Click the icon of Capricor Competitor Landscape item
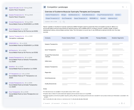134x110 pixels. 6,37
